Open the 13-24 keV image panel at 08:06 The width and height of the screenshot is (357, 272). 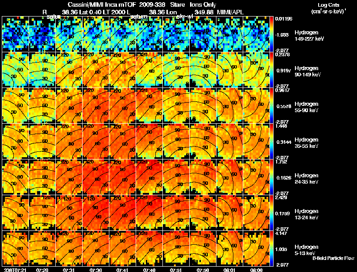[x=256, y=213]
